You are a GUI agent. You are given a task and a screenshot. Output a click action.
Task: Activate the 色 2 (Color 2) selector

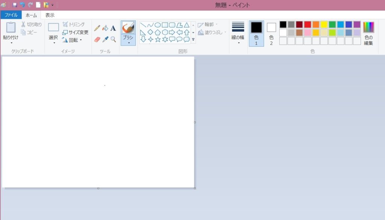[271, 33]
